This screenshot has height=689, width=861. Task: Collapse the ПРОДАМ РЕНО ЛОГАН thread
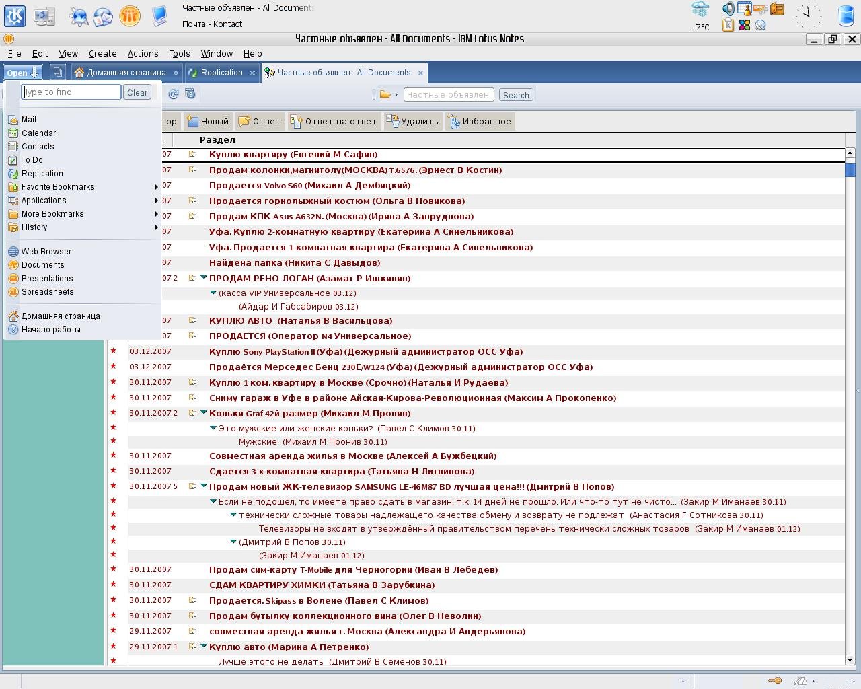[x=204, y=278]
